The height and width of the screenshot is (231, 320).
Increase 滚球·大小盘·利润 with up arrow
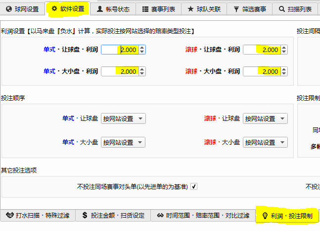[284, 69]
